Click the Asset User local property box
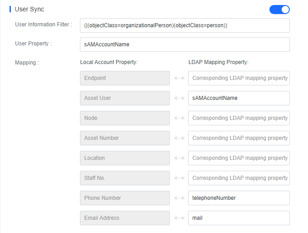Screen dimensions: 308x233 pyautogui.click(x=125, y=98)
